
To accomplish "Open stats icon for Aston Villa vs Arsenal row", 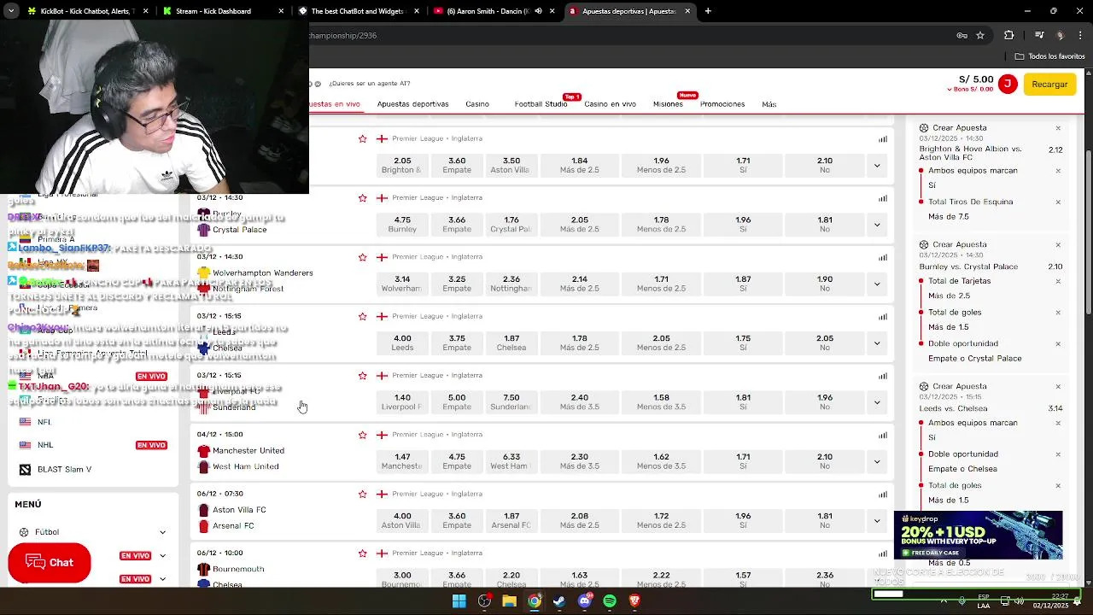I will tap(883, 495).
